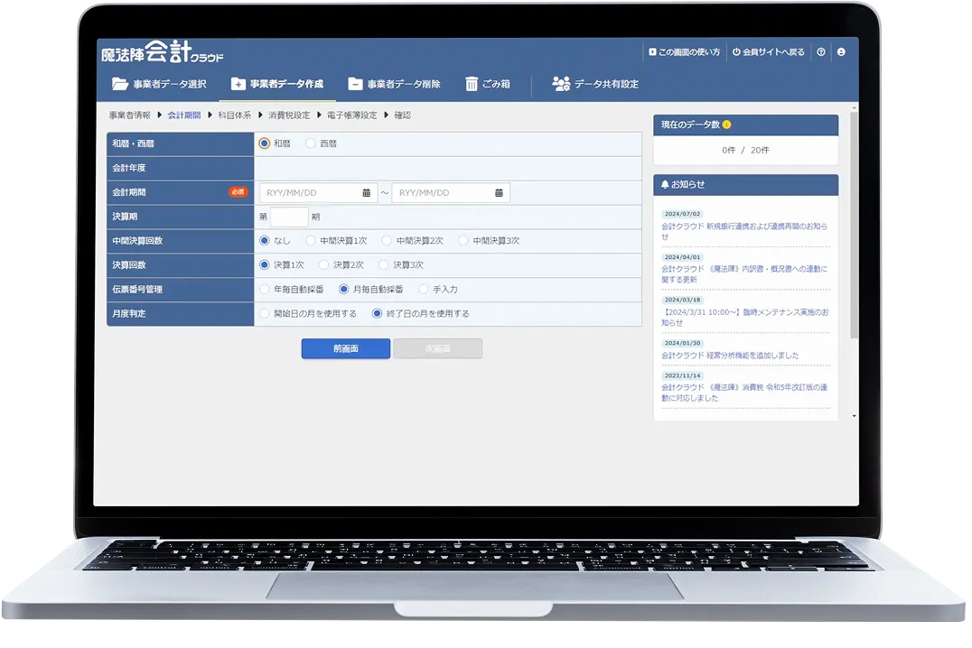Choose 中間決算2次 option
Screen dimensions: 972x648
click(387, 241)
